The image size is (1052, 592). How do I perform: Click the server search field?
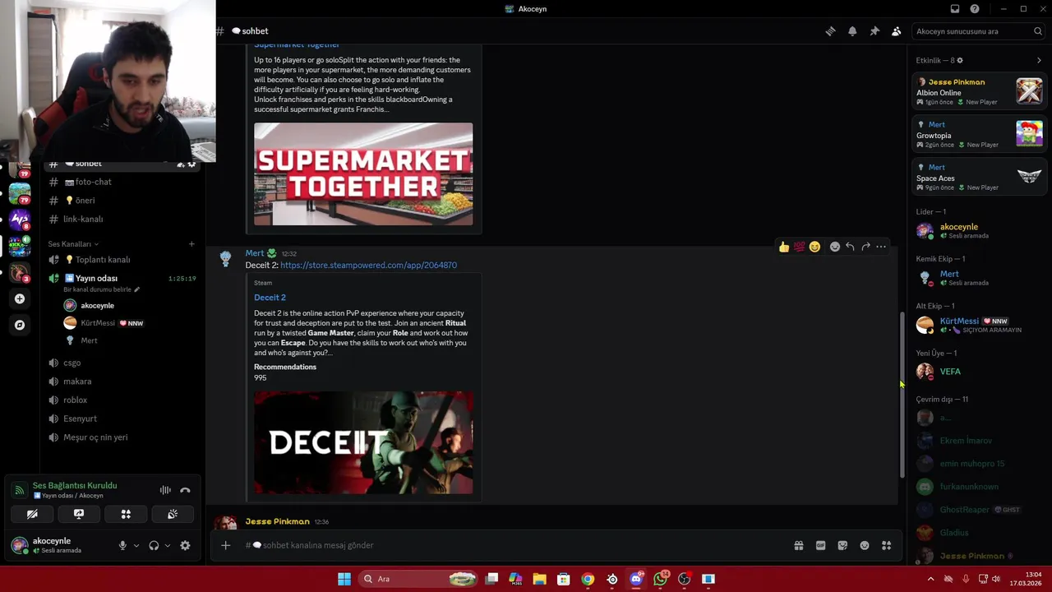(978, 31)
